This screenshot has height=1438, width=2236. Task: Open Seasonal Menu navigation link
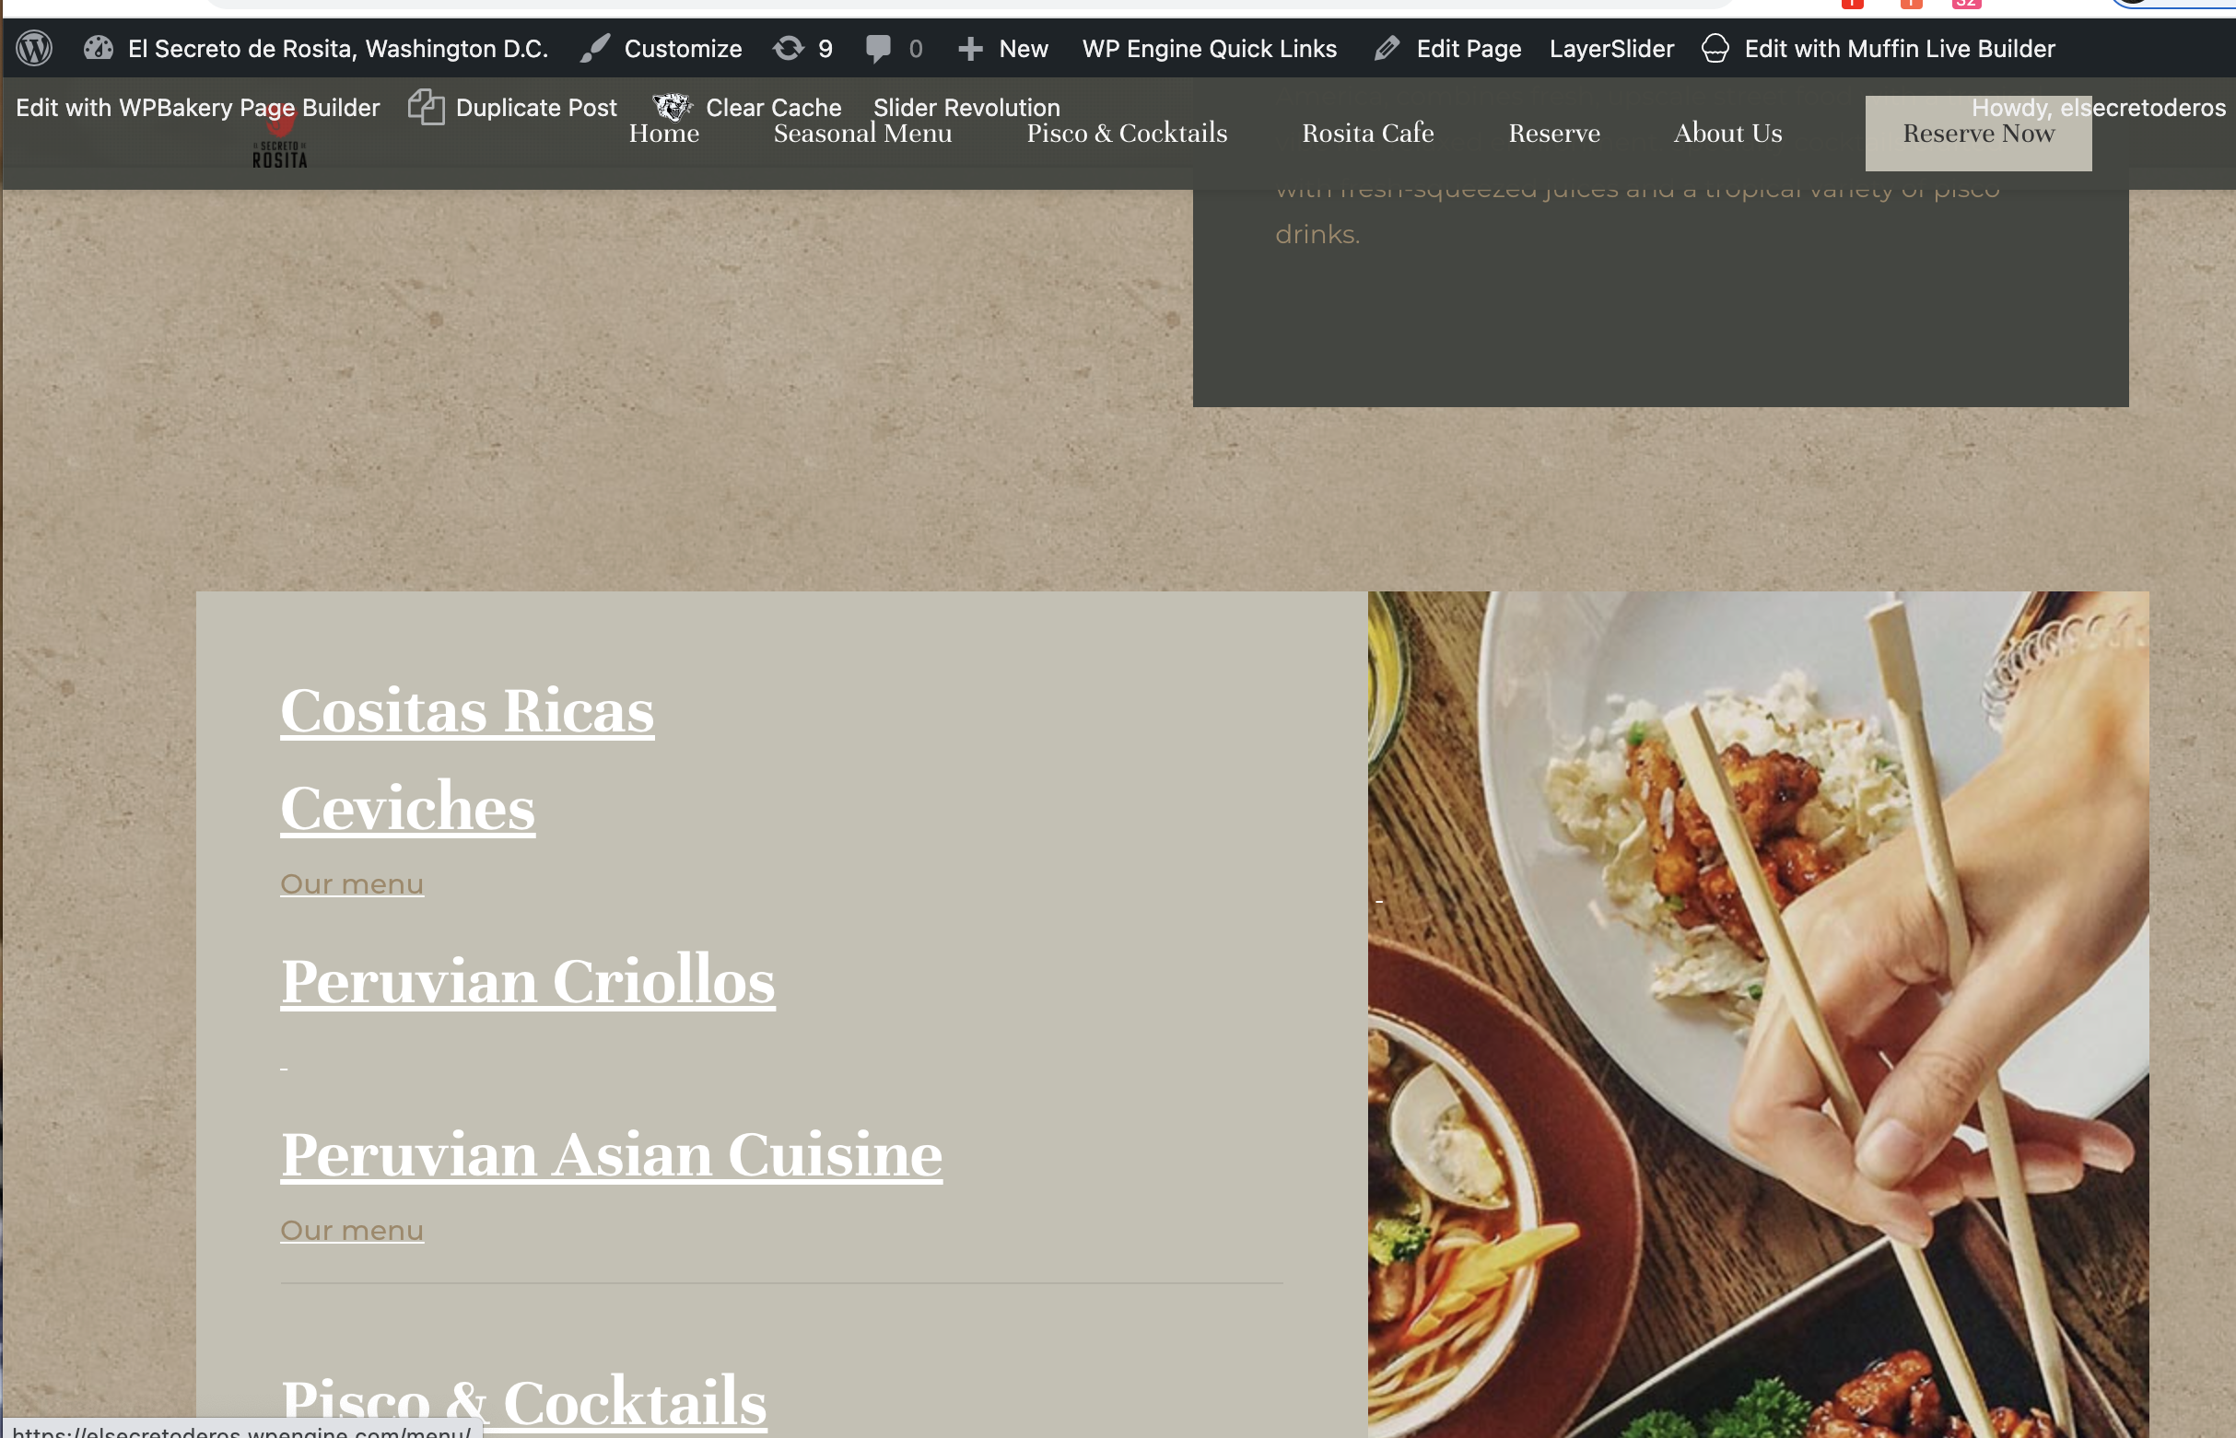tap(862, 134)
